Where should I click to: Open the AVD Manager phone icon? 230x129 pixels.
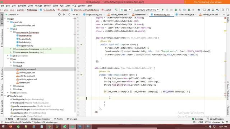tap(213, 10)
